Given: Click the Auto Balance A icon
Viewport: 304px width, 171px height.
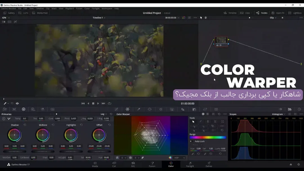Looking at the screenshot, I should (4, 119).
